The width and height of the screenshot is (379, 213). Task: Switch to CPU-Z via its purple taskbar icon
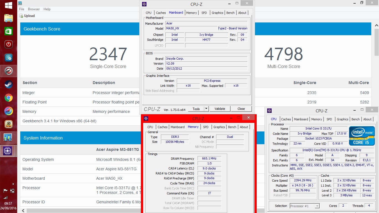click(x=8, y=151)
